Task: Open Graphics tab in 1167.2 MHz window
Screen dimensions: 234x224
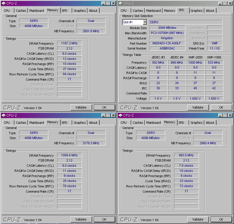Action: [80, 11]
